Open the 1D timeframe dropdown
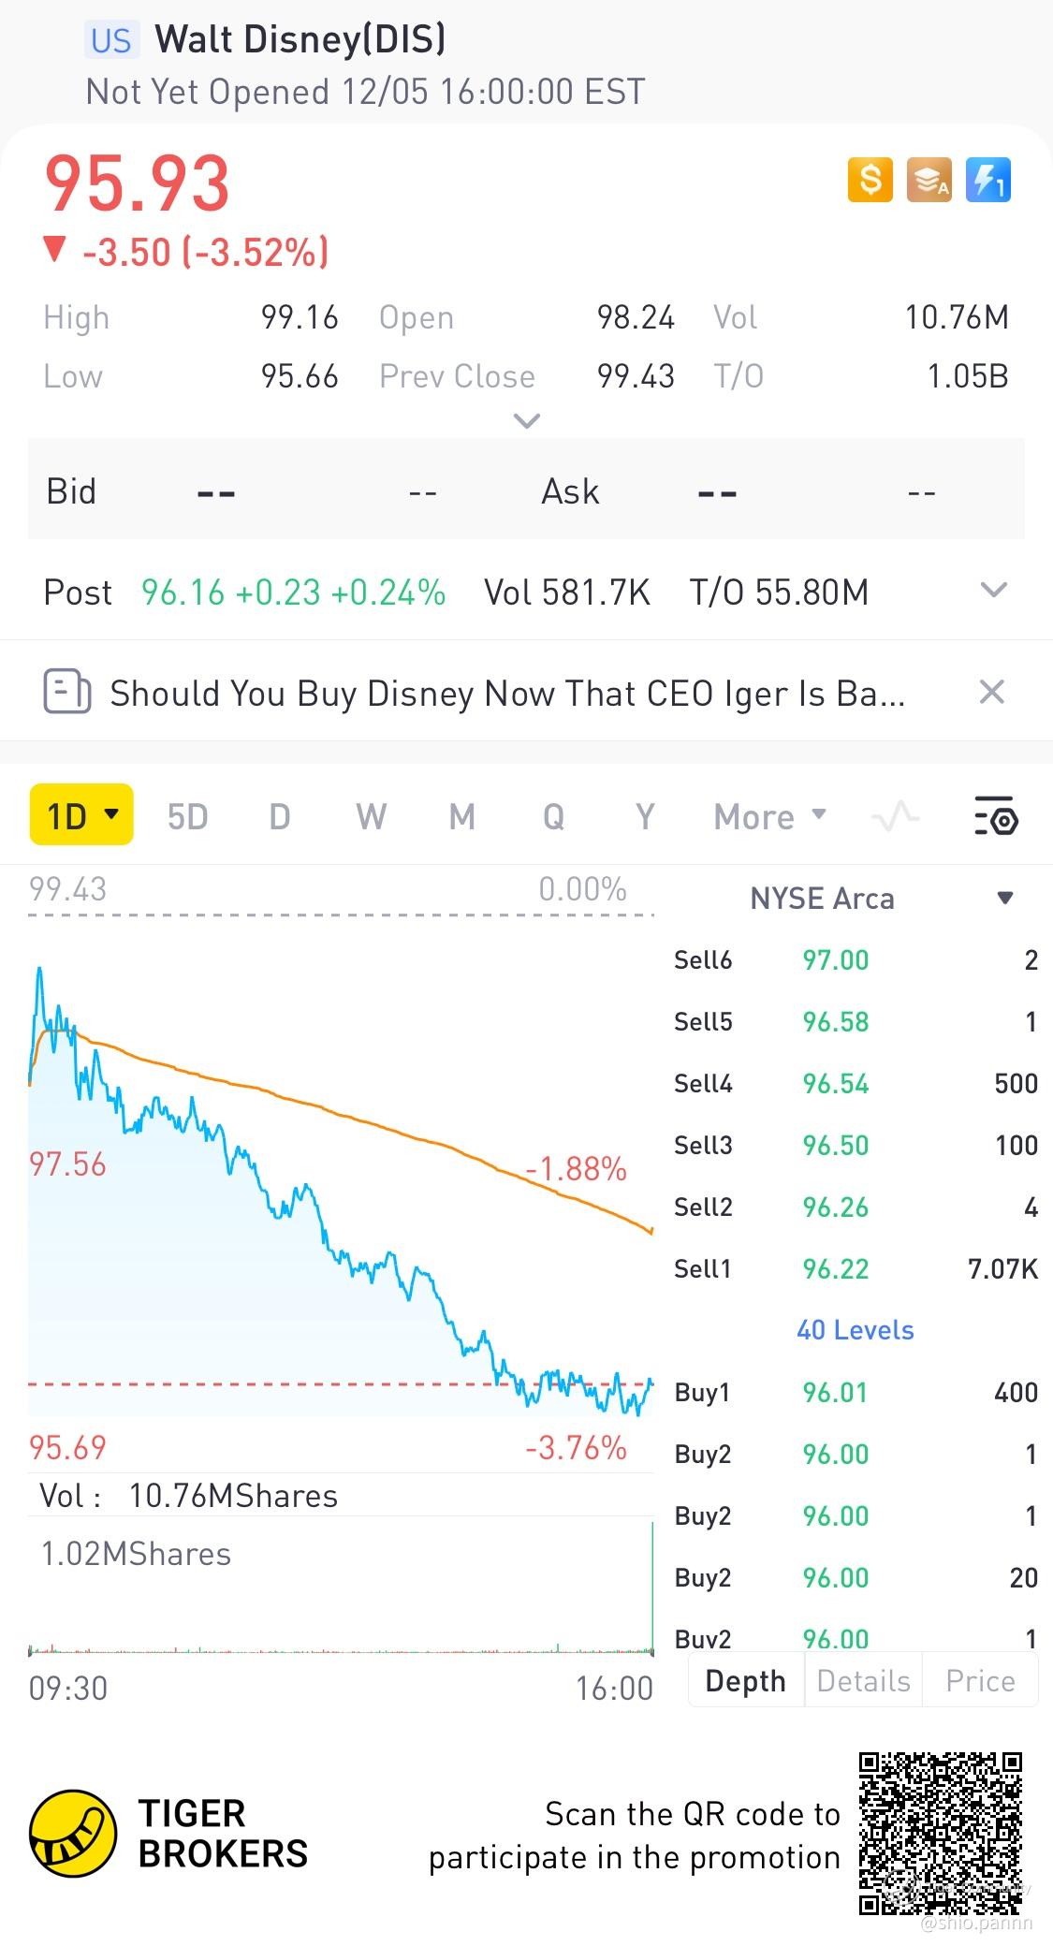This screenshot has height=1946, width=1053. coord(81,816)
